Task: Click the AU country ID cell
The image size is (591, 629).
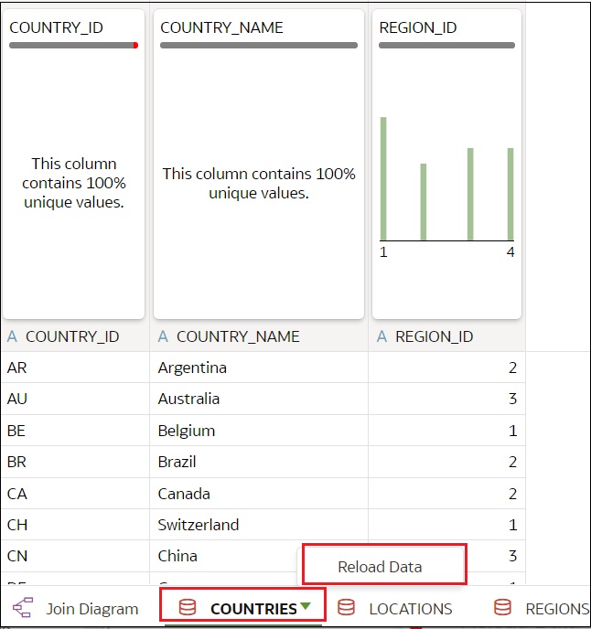Action: coord(75,399)
